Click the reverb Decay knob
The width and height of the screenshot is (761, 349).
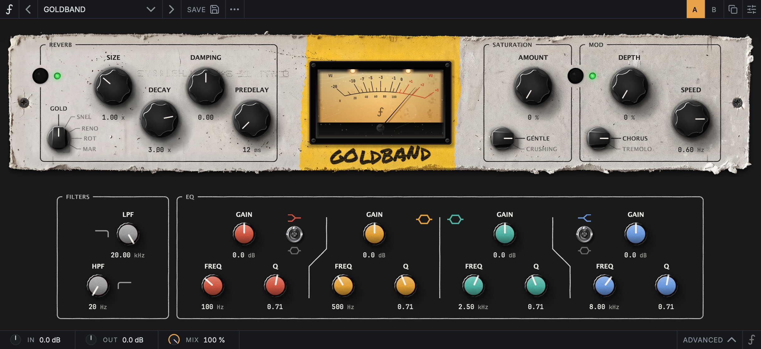(x=159, y=119)
